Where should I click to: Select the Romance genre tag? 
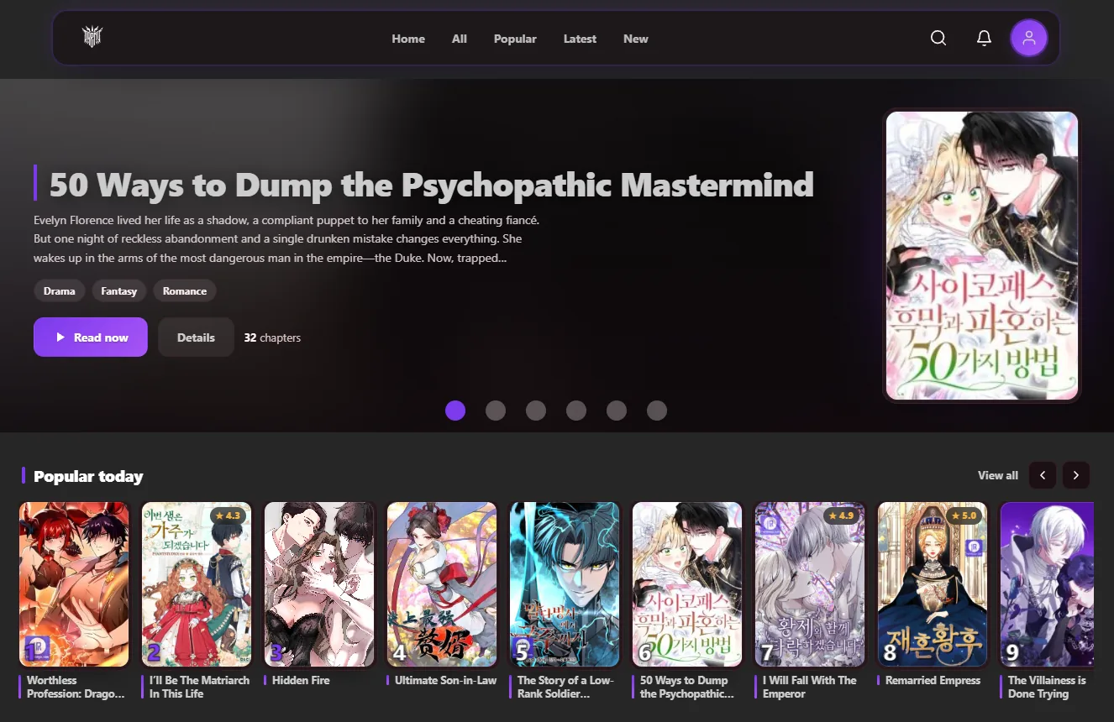(x=185, y=290)
